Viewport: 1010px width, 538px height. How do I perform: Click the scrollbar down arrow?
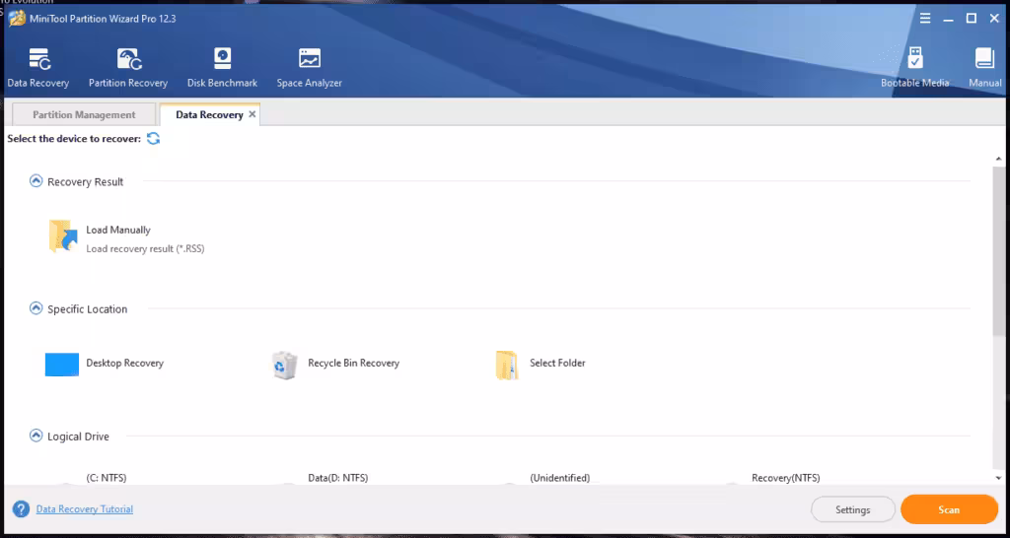(999, 478)
